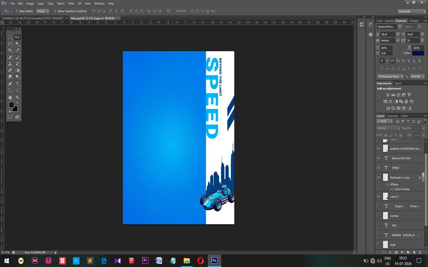Open the font size dropdown
Viewport: 428px width, 267px height.
(398, 34)
